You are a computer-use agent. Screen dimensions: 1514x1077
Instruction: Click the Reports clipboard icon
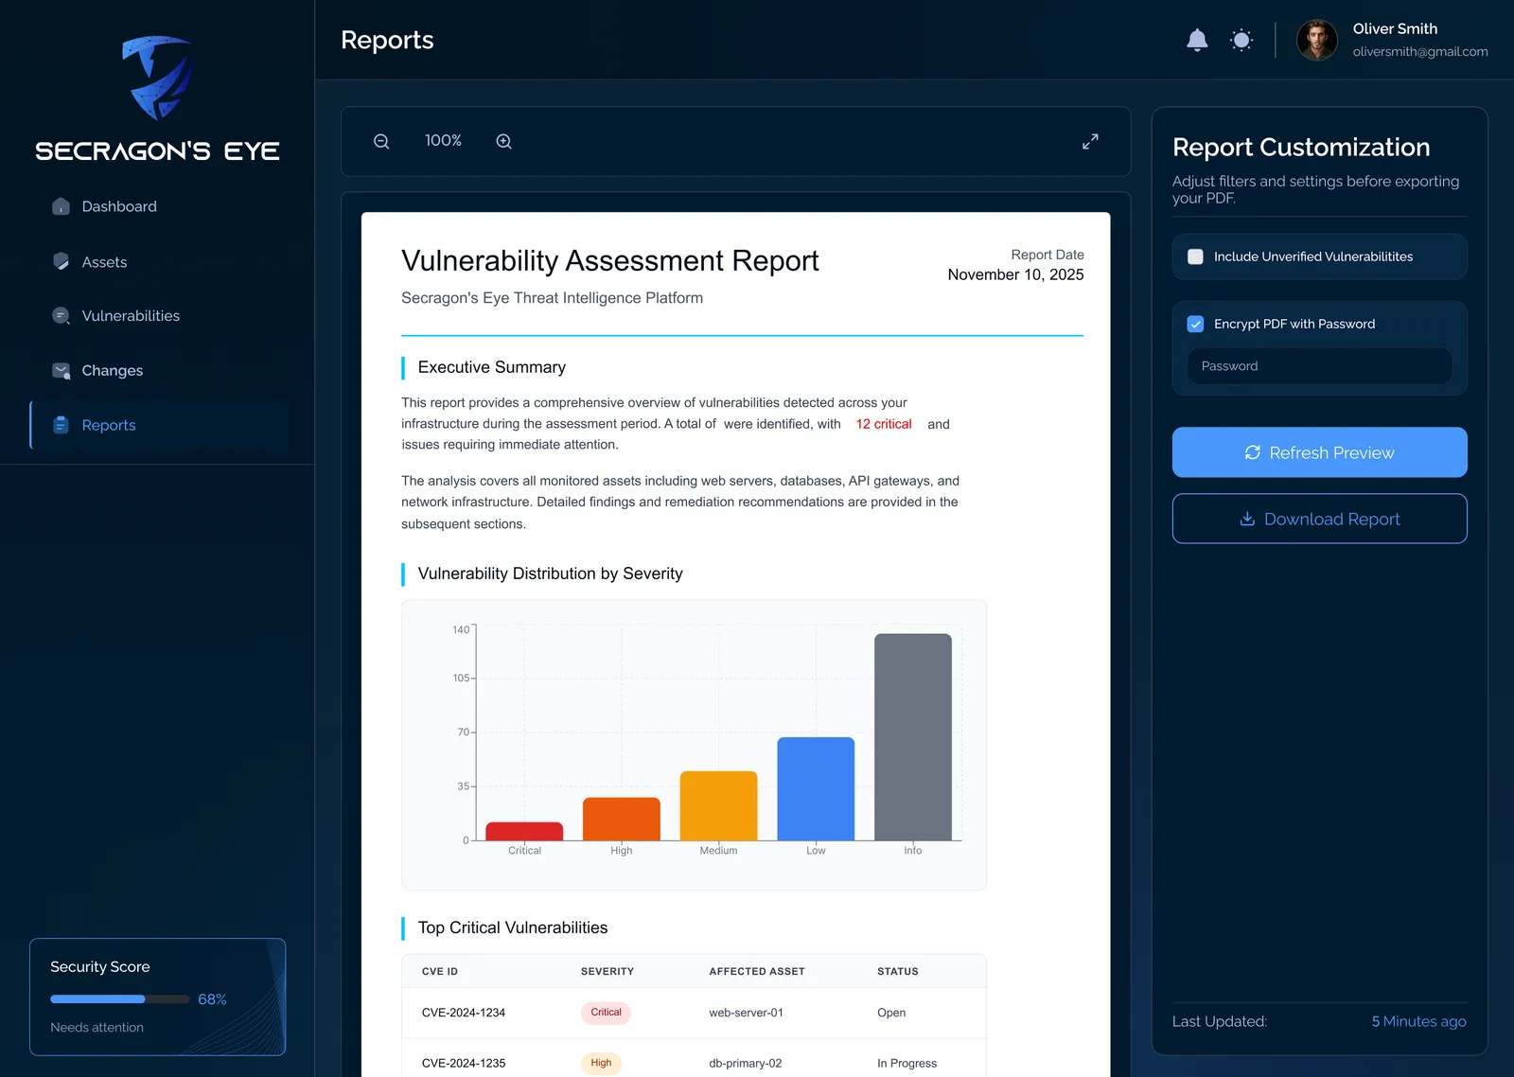61,425
